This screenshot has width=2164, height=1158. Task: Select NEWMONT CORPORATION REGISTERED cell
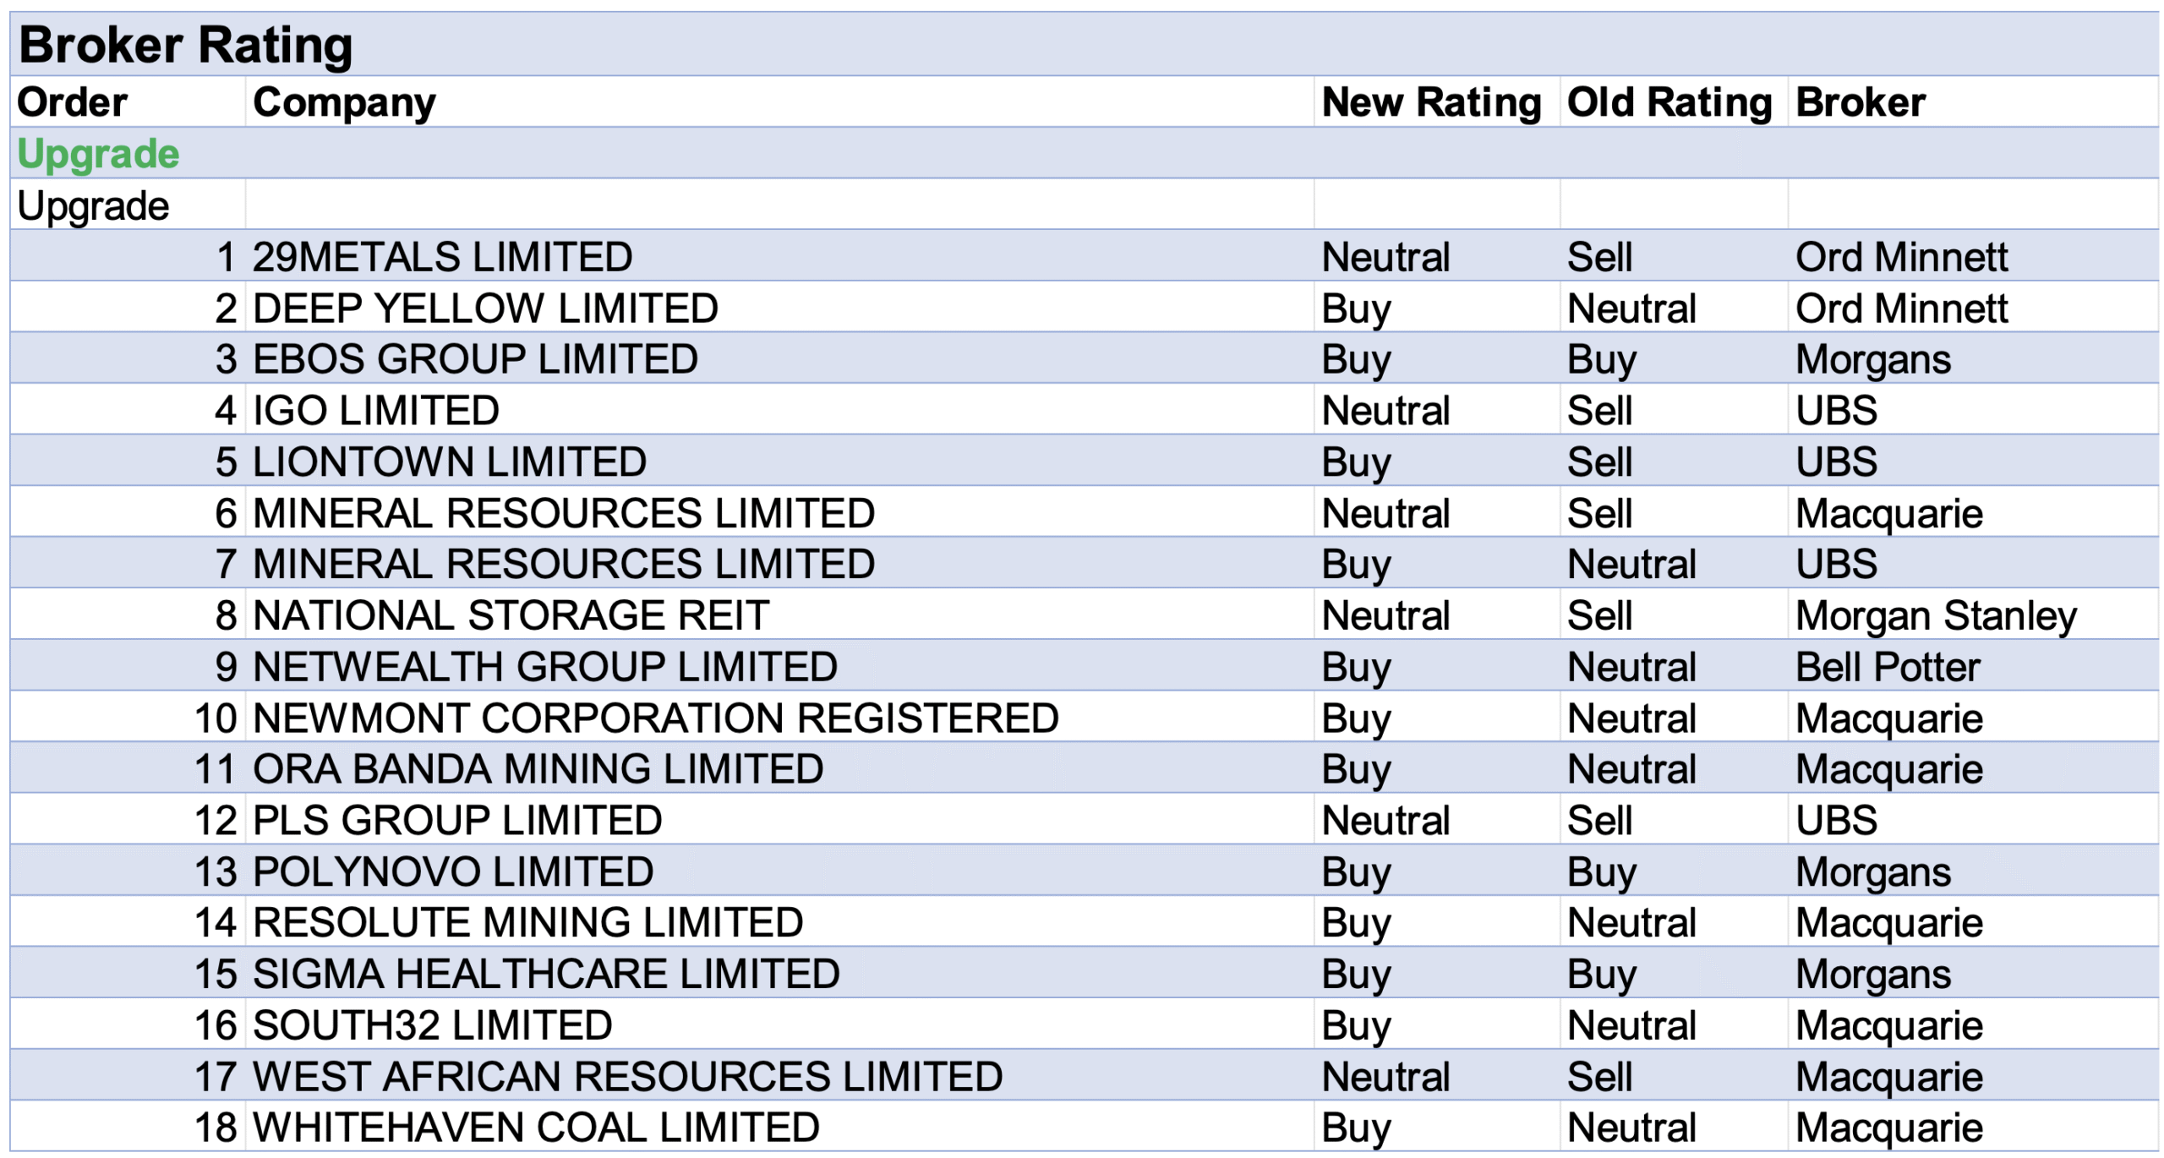(655, 718)
